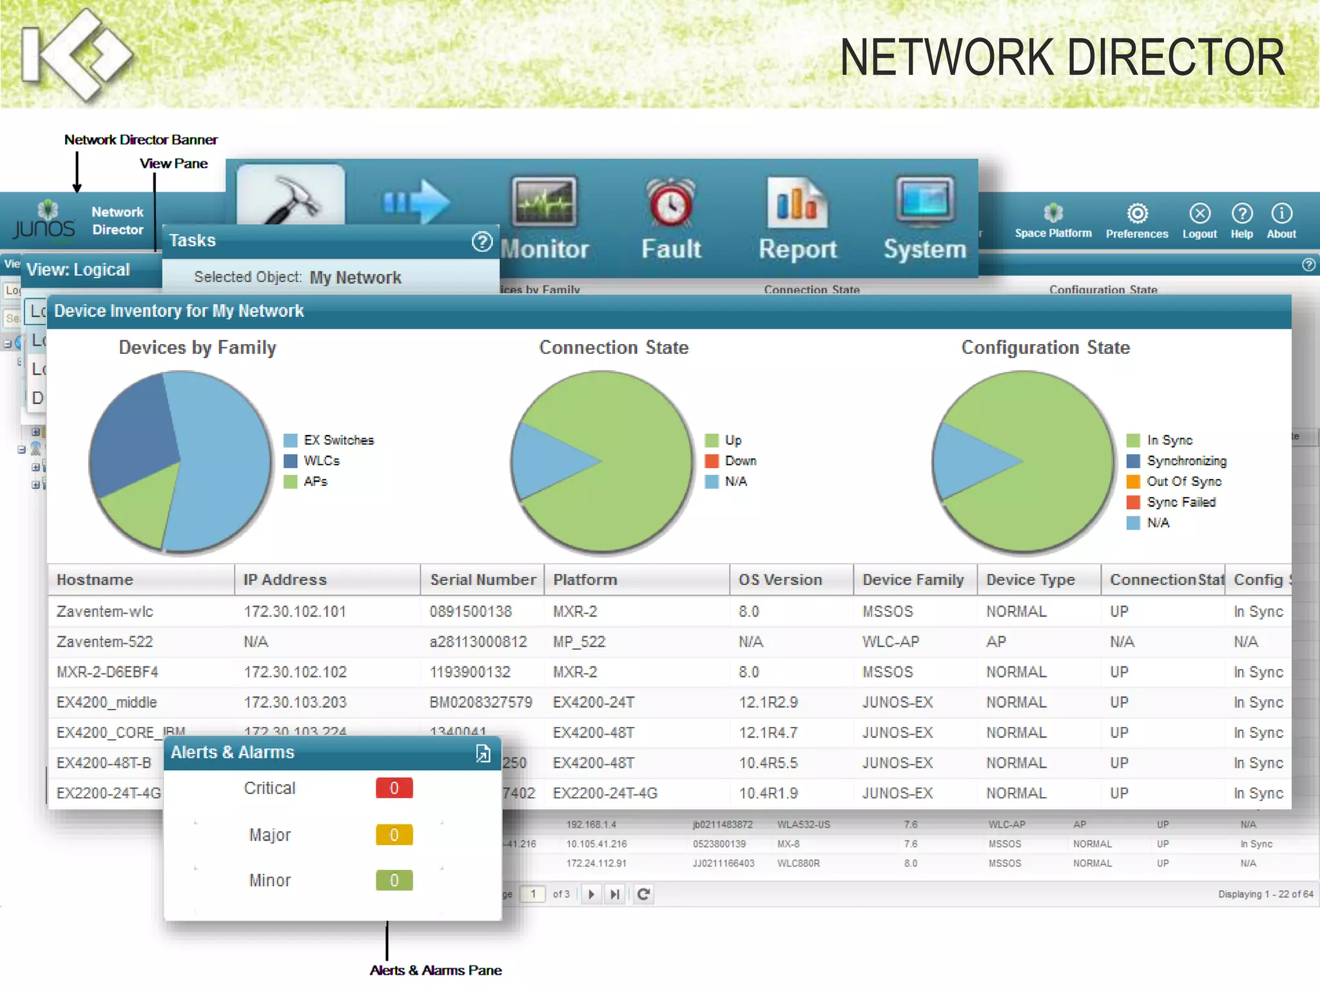Sort table by Serial Number column
The width and height of the screenshot is (1320, 990).
[483, 579]
